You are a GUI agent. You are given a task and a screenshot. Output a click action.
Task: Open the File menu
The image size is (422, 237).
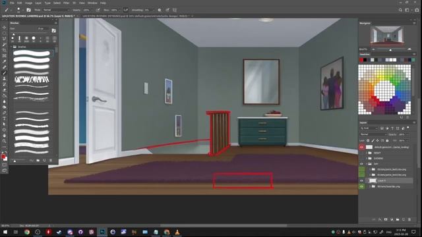click(x=12, y=3)
